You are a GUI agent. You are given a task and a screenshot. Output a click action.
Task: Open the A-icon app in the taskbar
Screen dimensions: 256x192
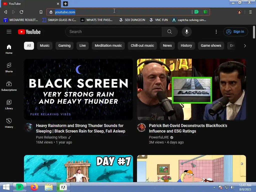pos(63,187)
